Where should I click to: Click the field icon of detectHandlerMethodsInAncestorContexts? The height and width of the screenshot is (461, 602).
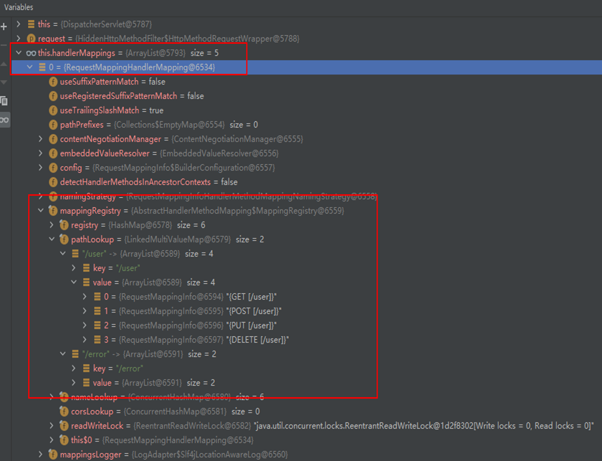[x=53, y=182]
